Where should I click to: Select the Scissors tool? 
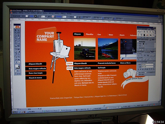coord(19,59)
